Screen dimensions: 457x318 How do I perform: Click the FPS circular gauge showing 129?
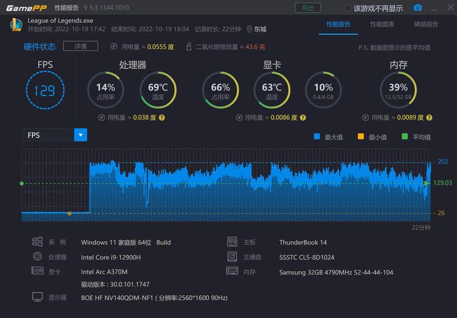[45, 90]
